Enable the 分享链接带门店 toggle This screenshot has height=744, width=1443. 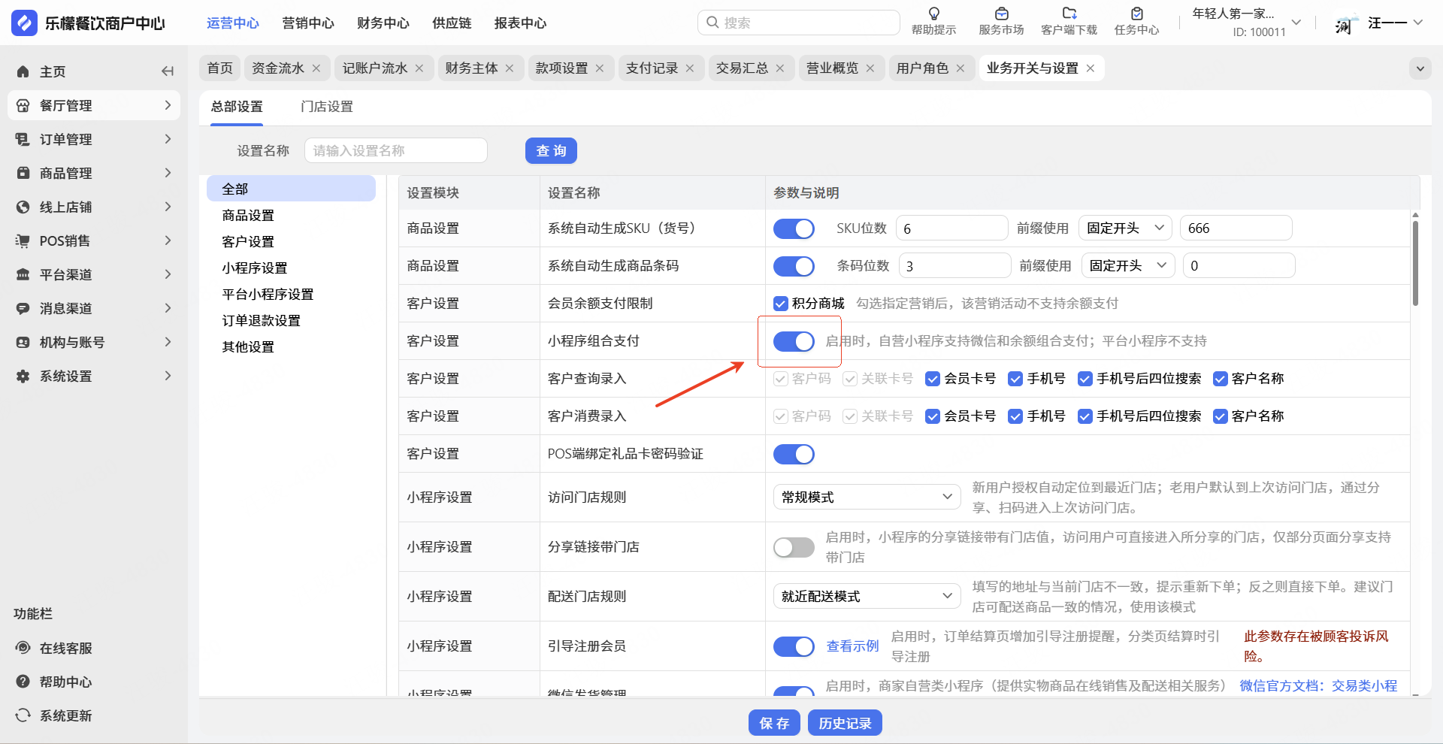pos(794,547)
